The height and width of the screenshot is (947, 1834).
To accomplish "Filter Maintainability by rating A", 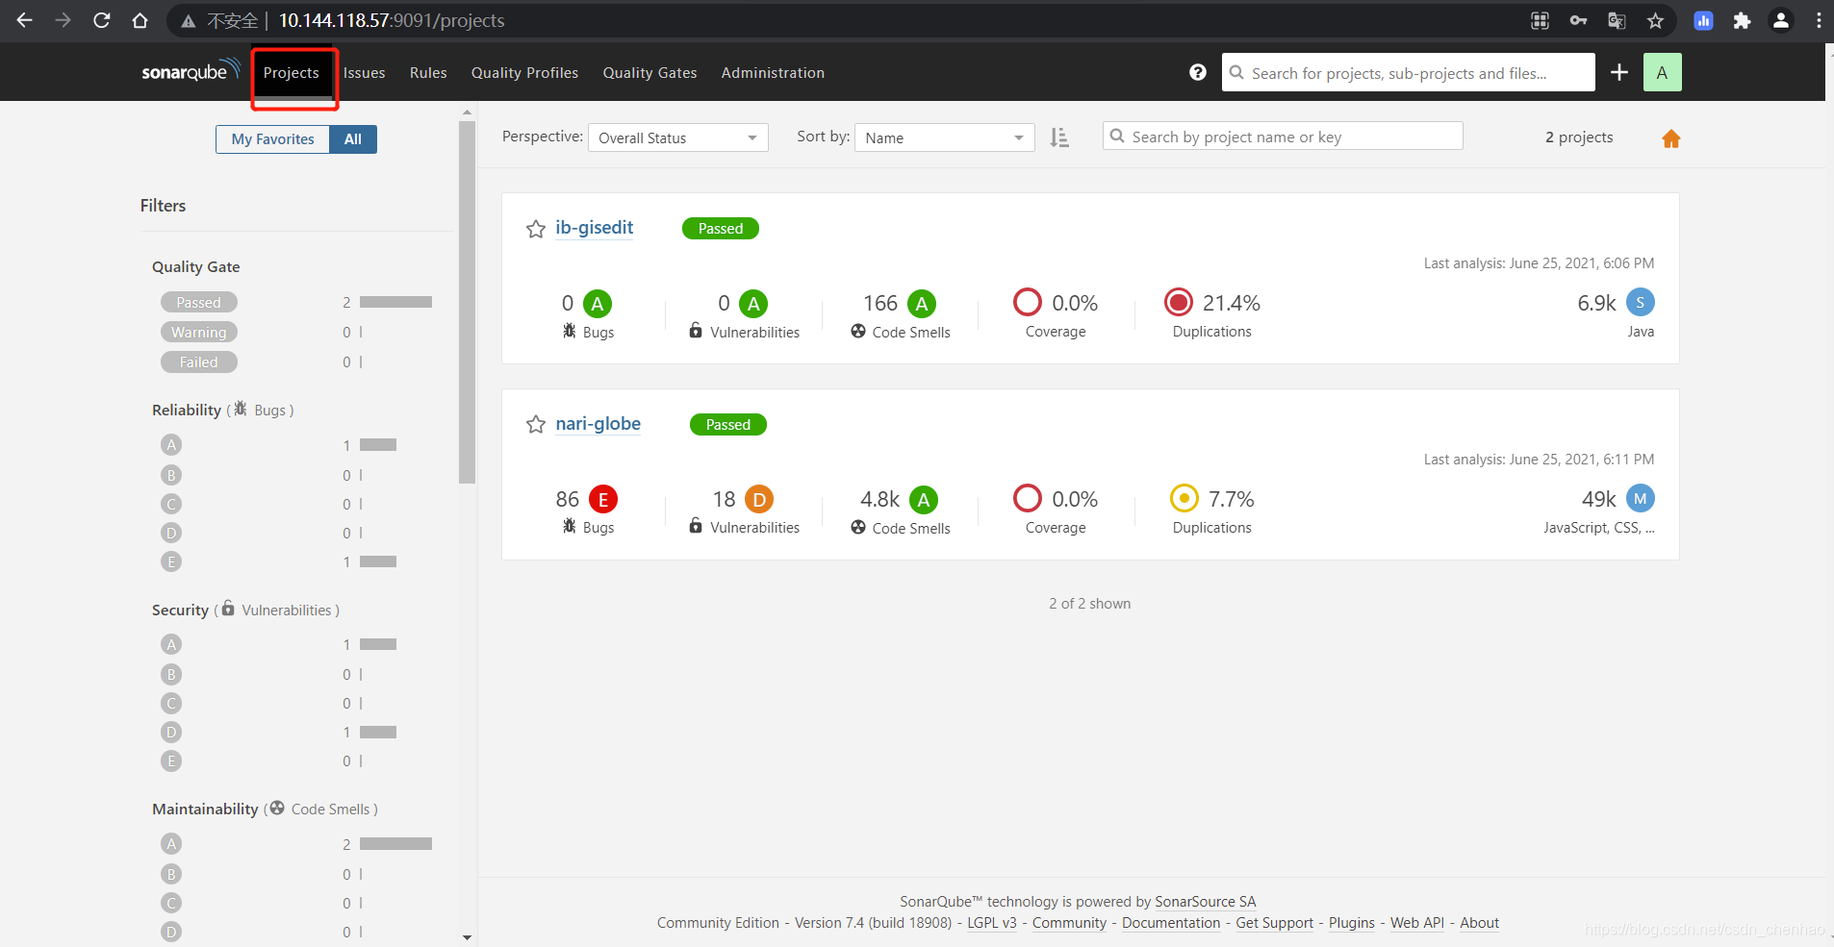I will (x=171, y=843).
